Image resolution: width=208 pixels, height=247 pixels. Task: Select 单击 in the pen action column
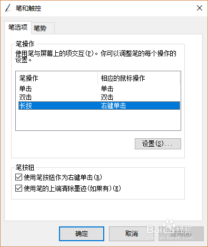point(25,89)
